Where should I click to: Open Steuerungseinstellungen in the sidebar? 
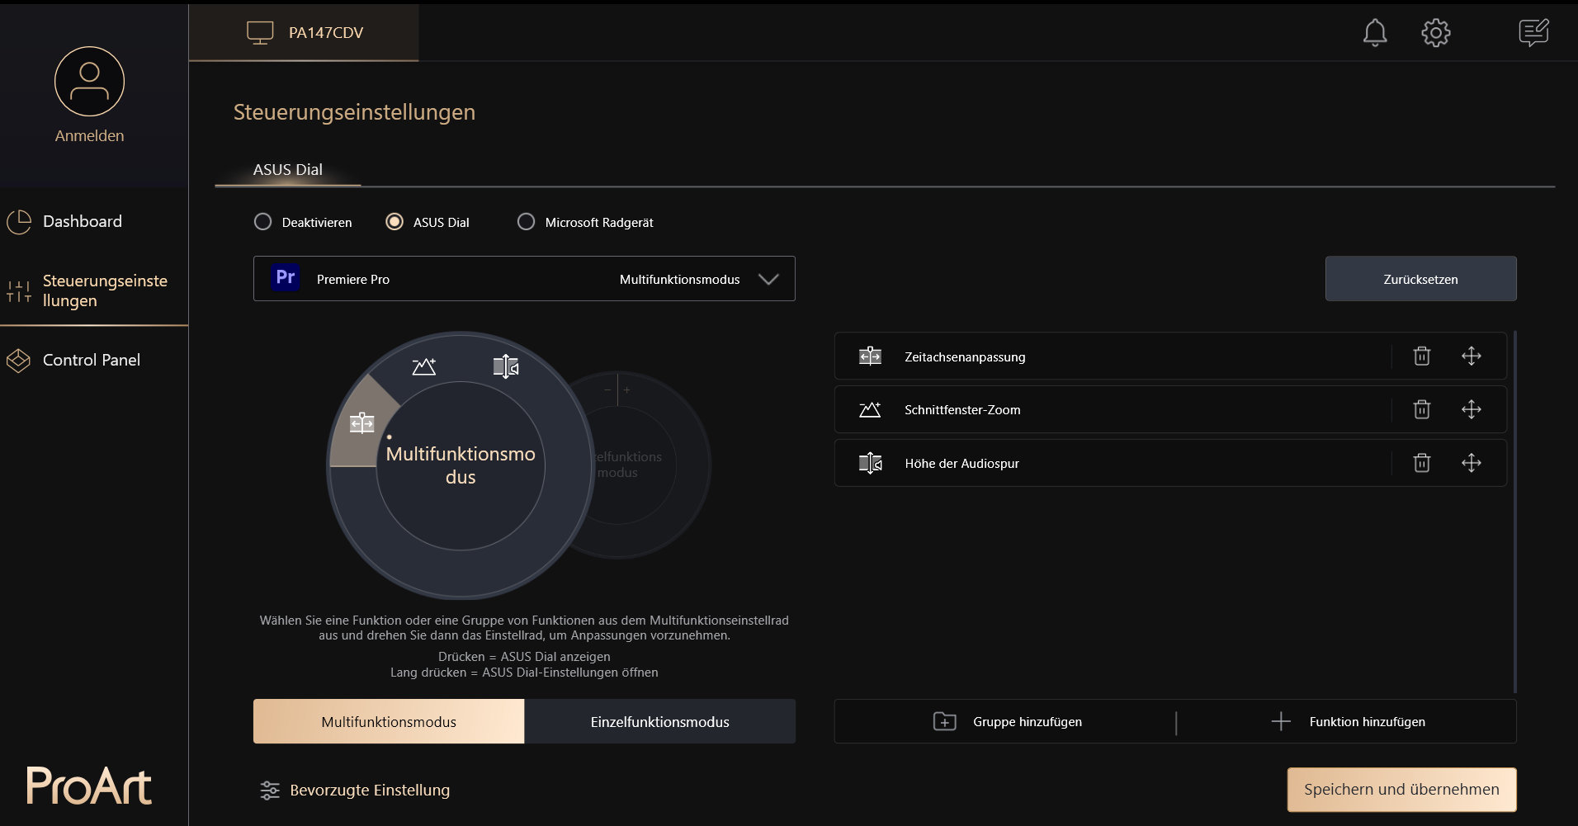(x=94, y=290)
